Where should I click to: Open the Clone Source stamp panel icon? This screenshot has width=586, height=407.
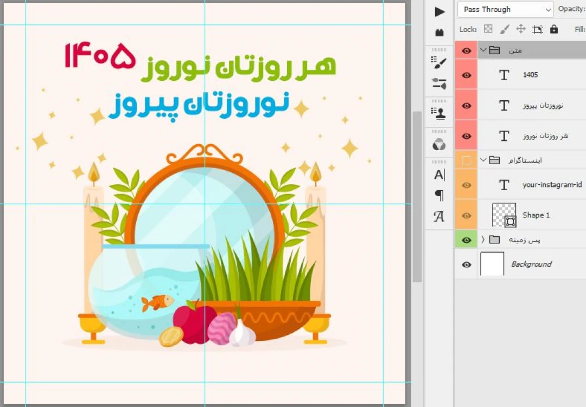point(439,113)
